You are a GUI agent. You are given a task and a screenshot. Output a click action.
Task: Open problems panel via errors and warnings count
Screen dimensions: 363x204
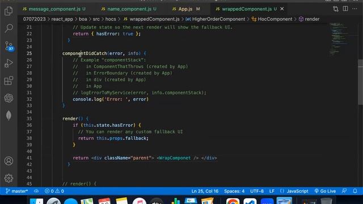pos(54,191)
